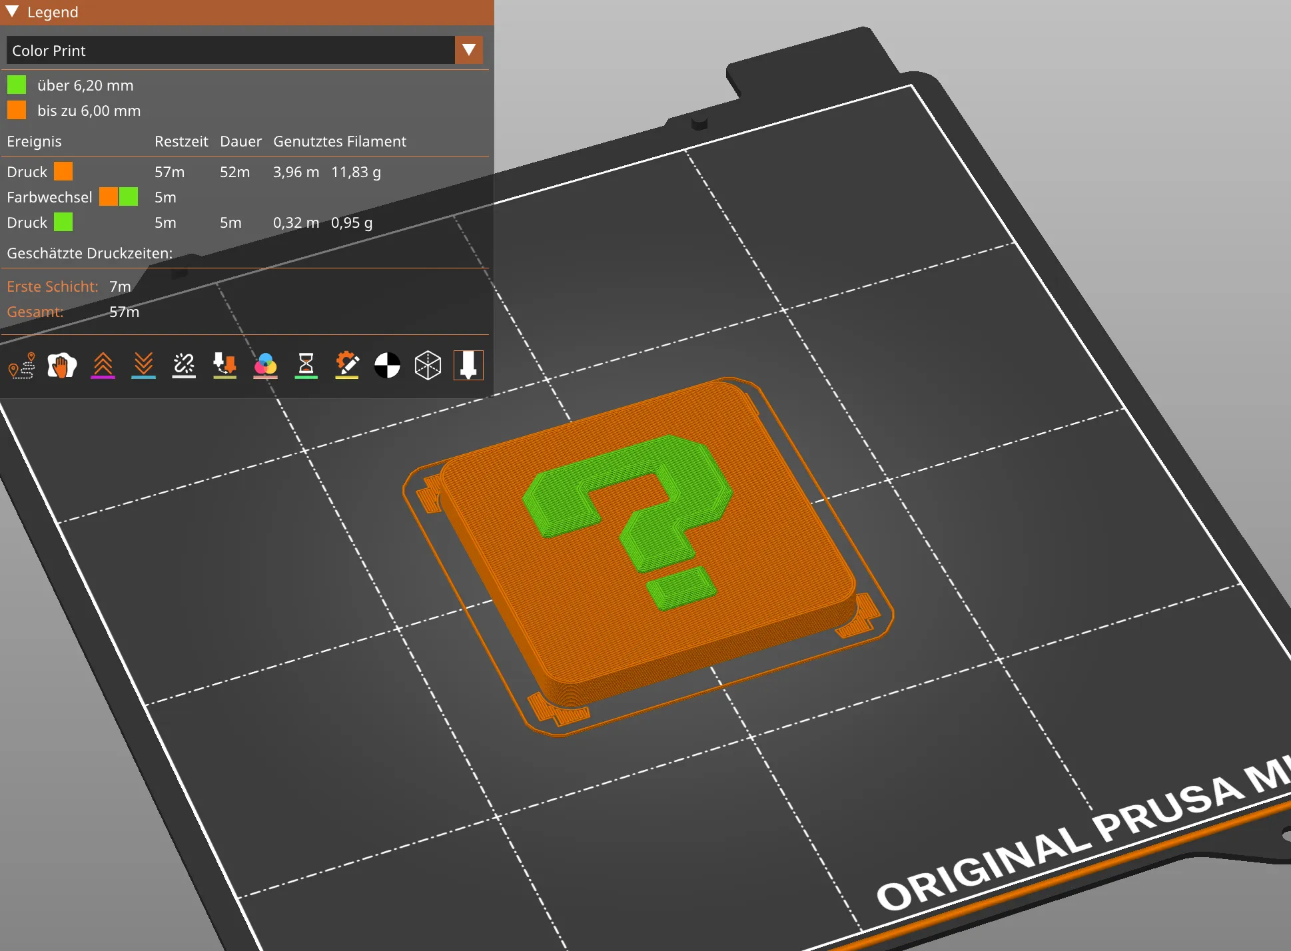1291x951 pixels.
Task: Toggle tool changes nozzle-swap icon
Action: pos(224,366)
